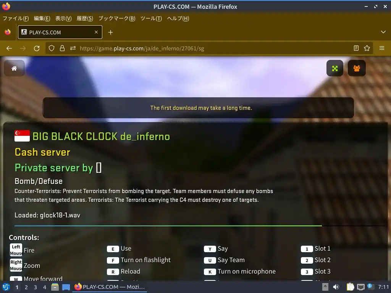Image resolution: width=391 pixels, height=293 pixels.
Task: Select Firefox PLAY-CS.COM taskbar window button
Action: [x=110, y=287]
